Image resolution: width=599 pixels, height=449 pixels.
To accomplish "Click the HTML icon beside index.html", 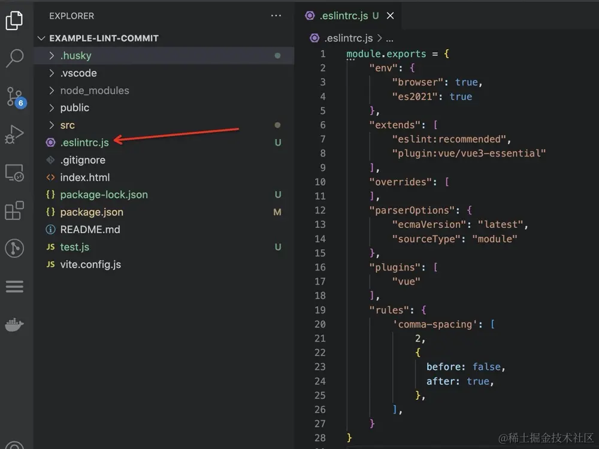I will click(50, 177).
